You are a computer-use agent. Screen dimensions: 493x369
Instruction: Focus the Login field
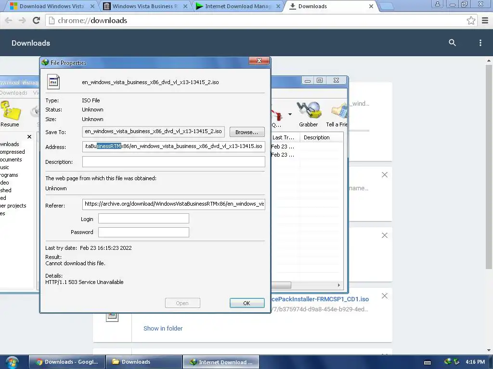[143, 219]
